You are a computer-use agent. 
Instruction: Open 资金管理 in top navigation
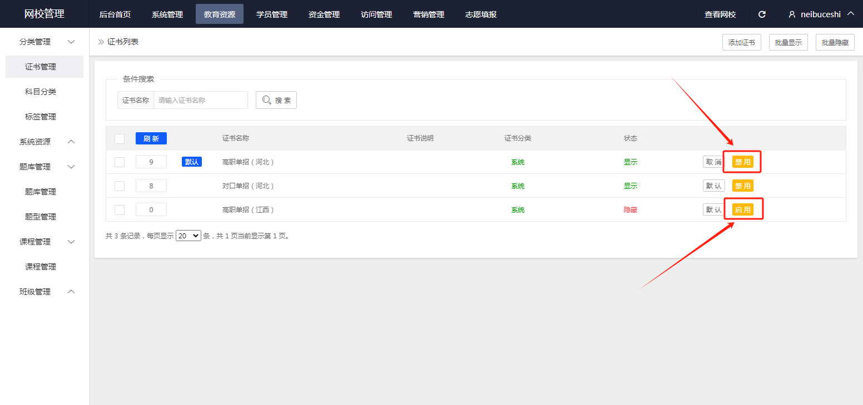[324, 14]
